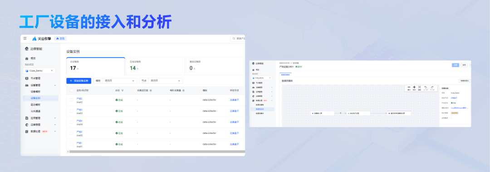Click the undo arrow icon on canvas toolbar
The image size is (490, 172).
pos(426,87)
